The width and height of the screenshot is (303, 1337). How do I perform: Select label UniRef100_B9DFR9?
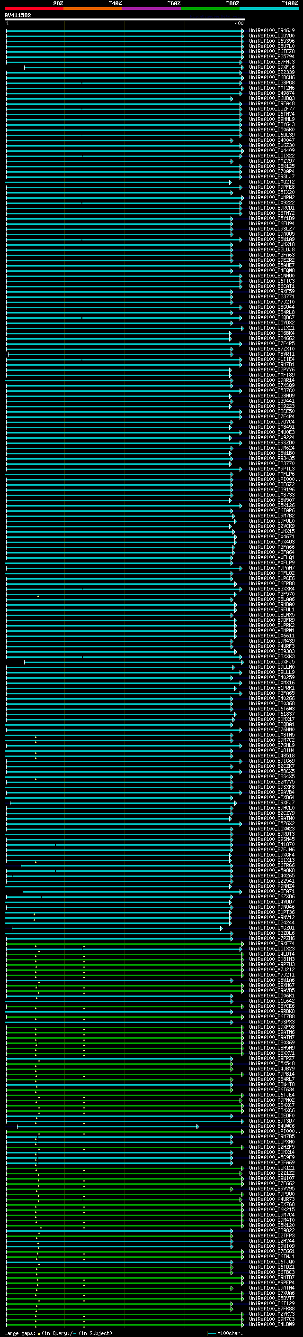tap(272, 620)
